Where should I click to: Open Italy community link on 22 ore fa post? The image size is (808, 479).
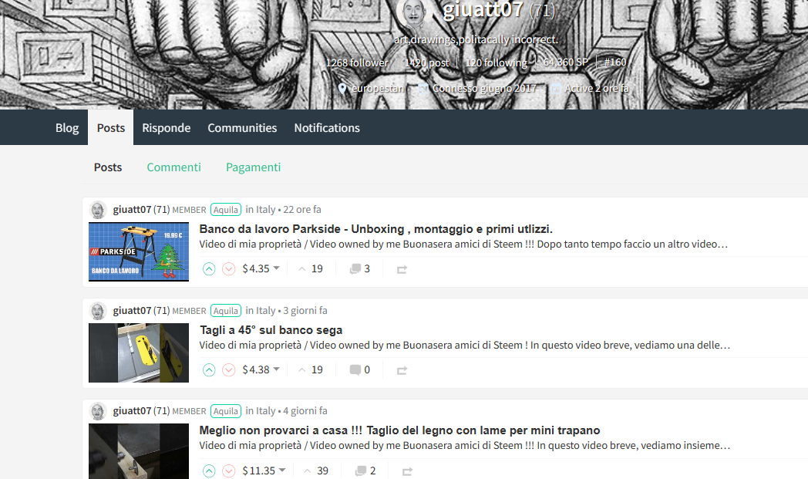point(265,210)
